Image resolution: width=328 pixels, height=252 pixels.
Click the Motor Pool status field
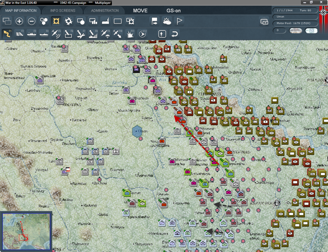pos(295,23)
